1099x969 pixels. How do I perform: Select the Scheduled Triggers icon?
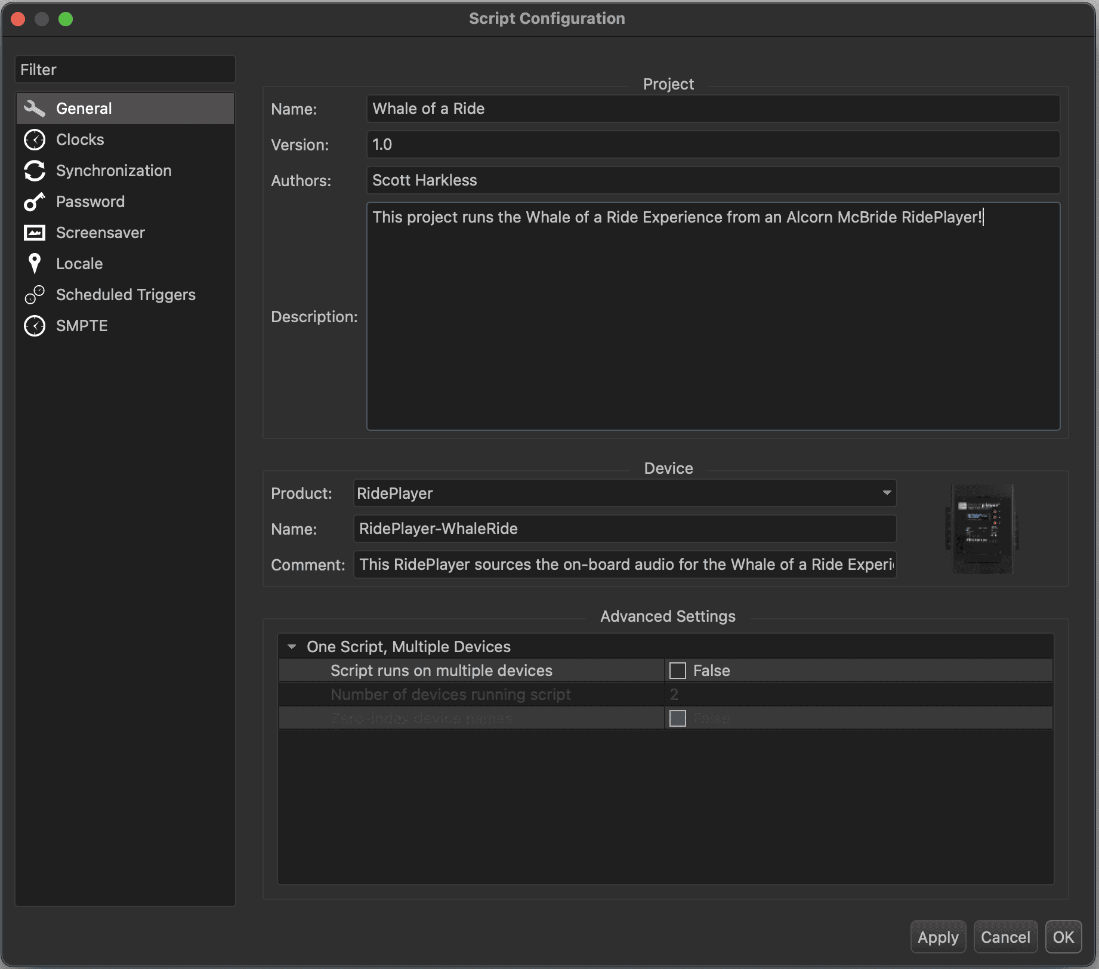pyautogui.click(x=35, y=295)
